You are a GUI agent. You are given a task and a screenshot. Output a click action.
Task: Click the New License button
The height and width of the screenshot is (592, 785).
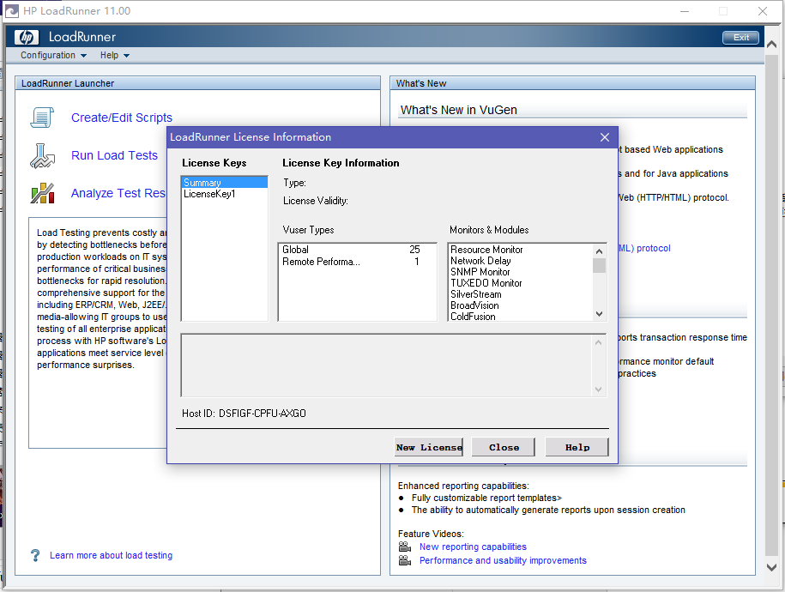(429, 447)
